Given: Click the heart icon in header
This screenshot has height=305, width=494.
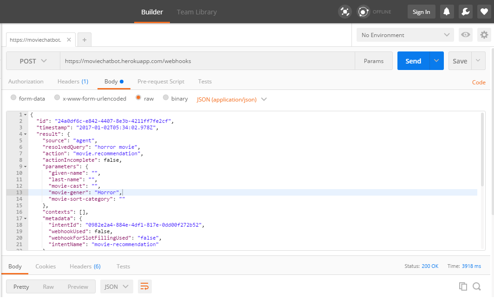Looking at the screenshot, I should click(484, 12).
